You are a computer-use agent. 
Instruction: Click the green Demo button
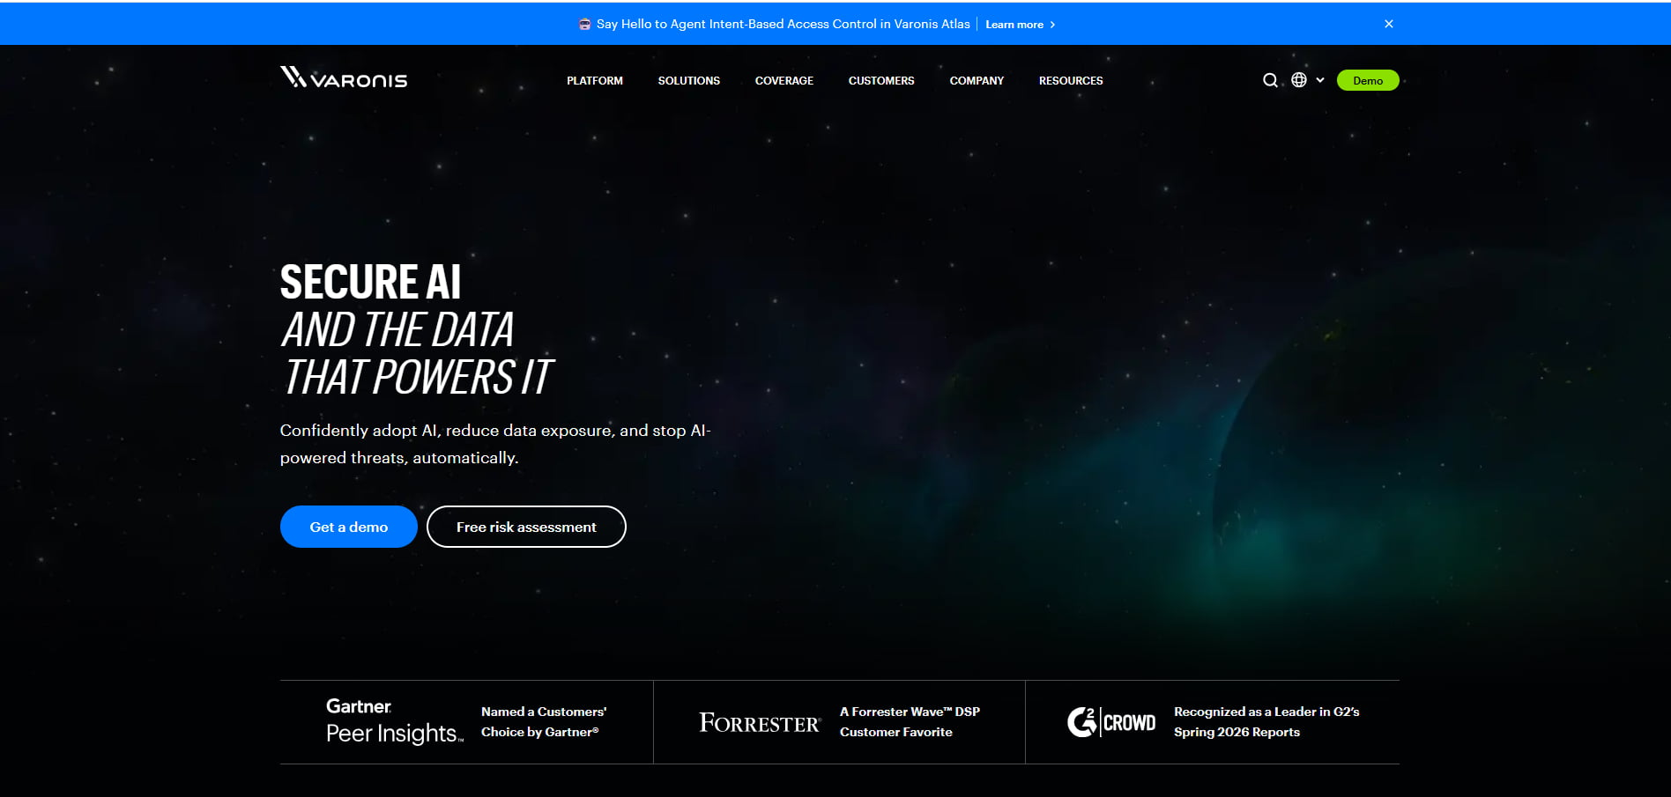pyautogui.click(x=1368, y=80)
